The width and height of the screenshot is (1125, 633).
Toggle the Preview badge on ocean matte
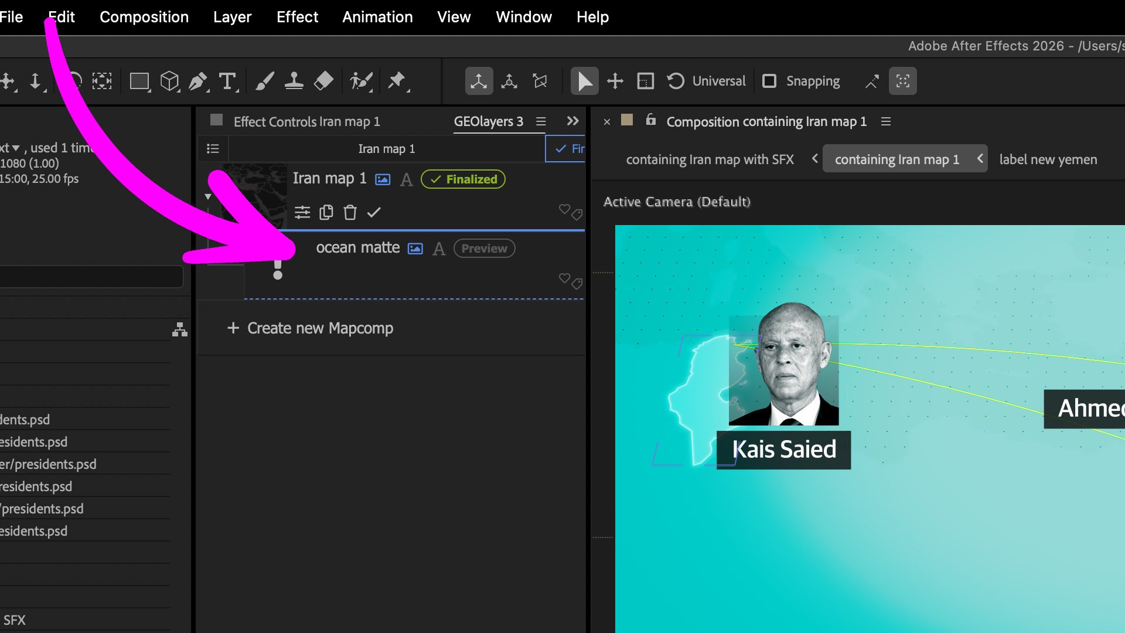484,249
